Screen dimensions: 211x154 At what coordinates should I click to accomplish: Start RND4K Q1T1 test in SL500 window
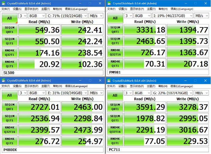point(9,64)
